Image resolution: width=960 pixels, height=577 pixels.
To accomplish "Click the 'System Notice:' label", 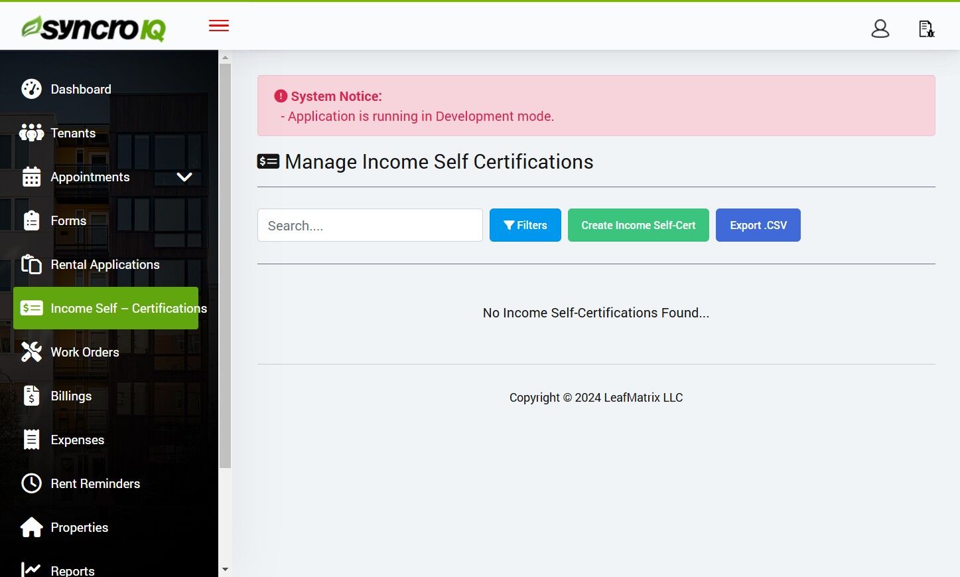I will 336,96.
